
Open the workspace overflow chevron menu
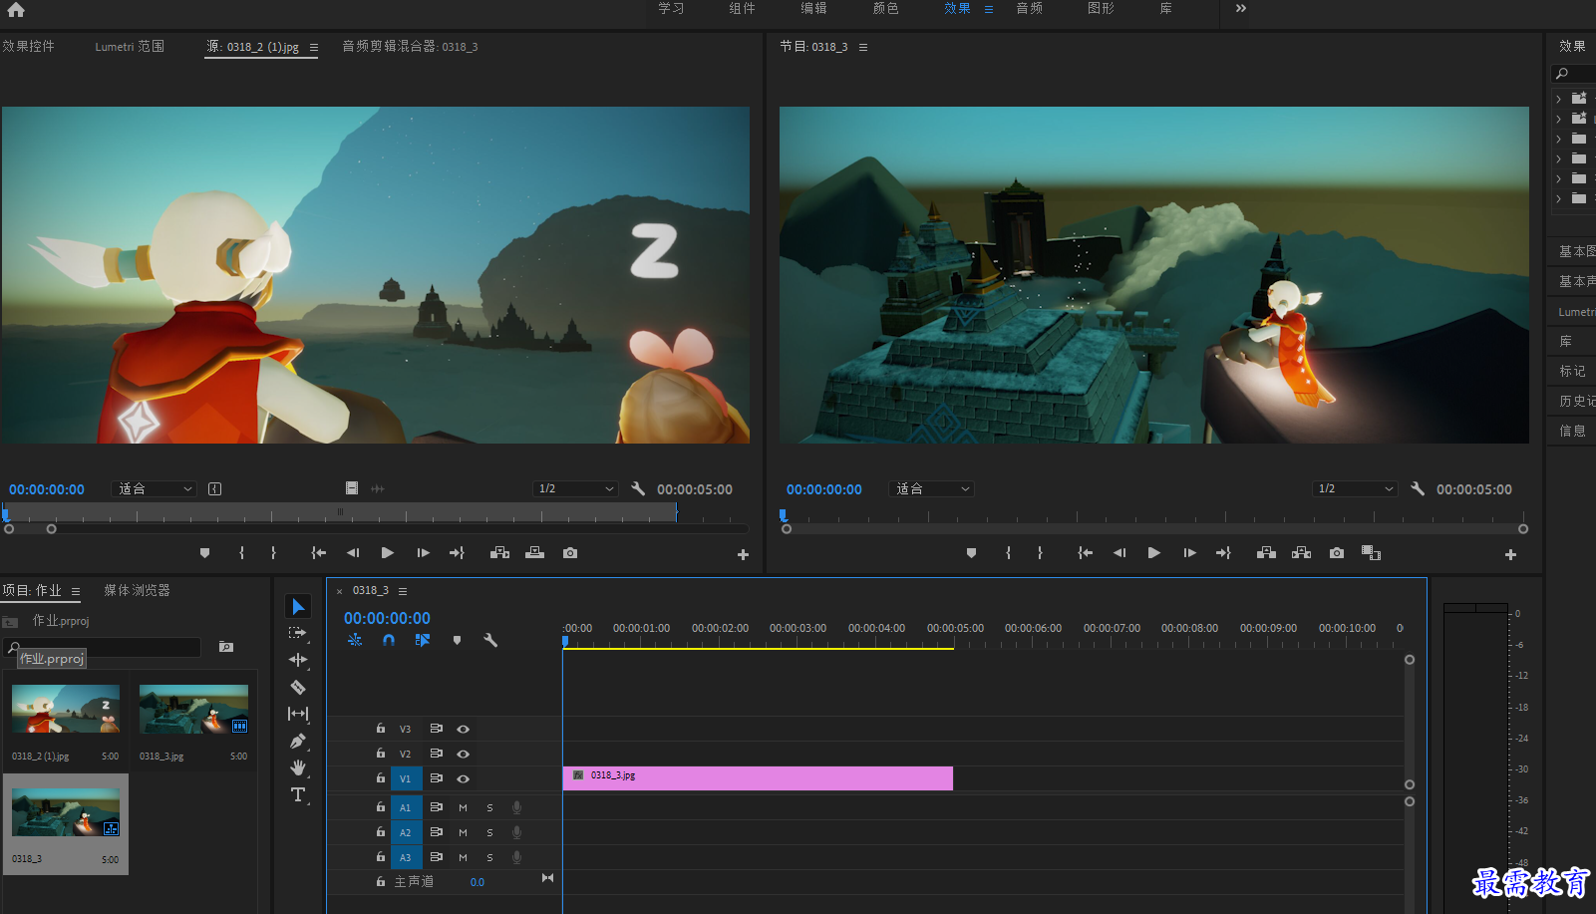1241,8
